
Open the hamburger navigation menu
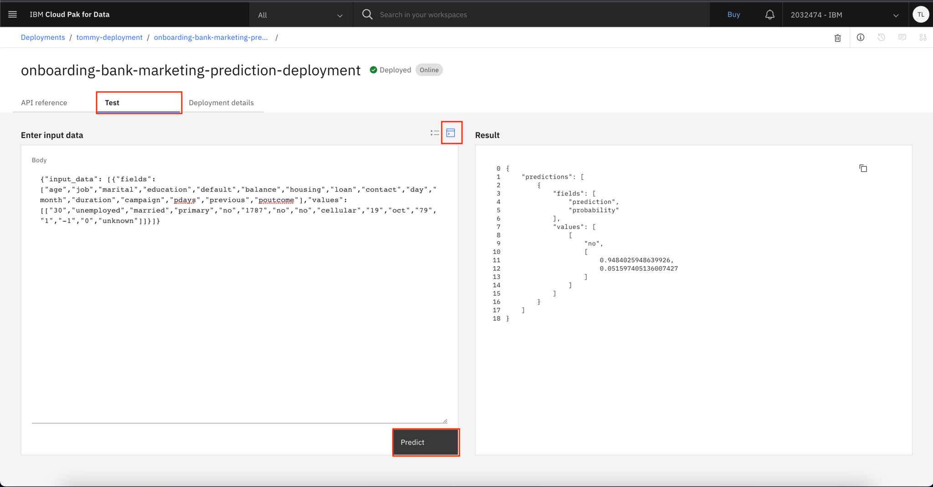tap(13, 15)
